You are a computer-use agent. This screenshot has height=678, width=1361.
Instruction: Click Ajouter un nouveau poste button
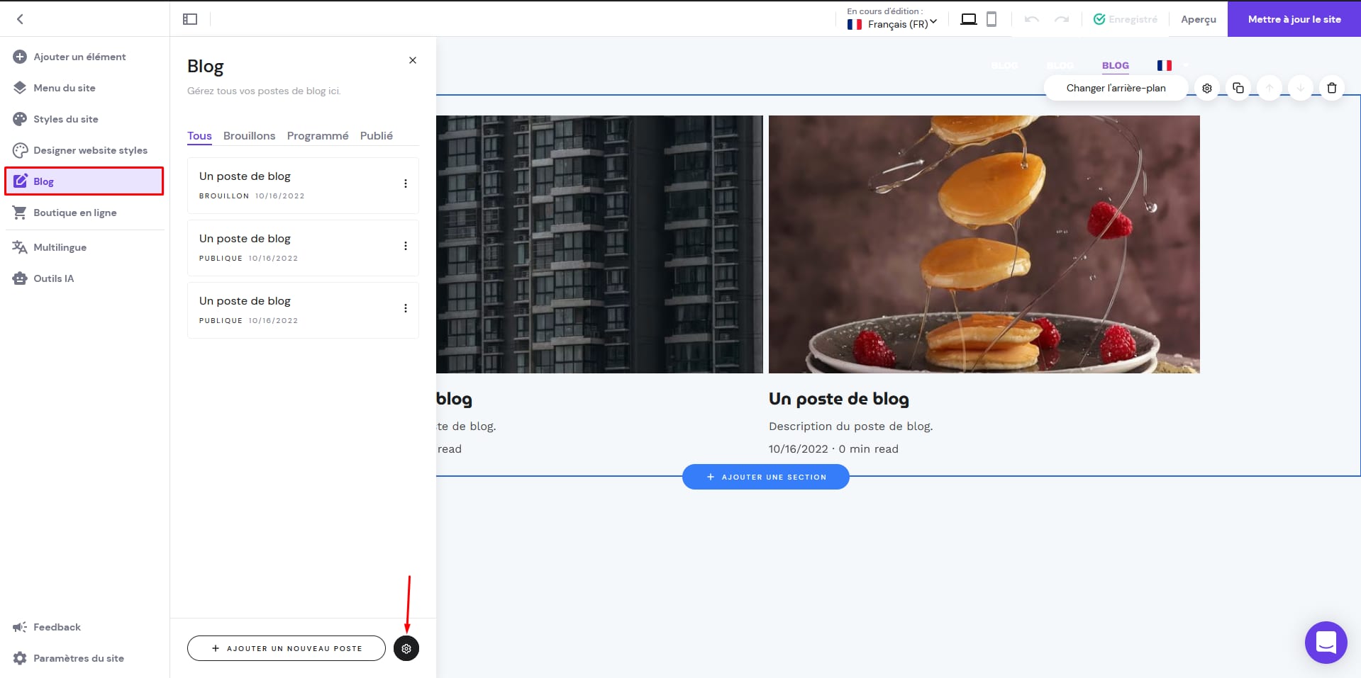[x=287, y=648]
